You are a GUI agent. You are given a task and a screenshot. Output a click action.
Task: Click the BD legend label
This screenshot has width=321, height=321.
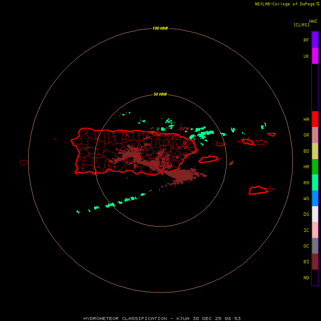point(306,151)
